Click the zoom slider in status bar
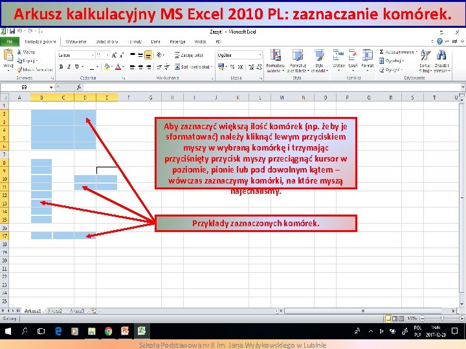 tap(442, 318)
